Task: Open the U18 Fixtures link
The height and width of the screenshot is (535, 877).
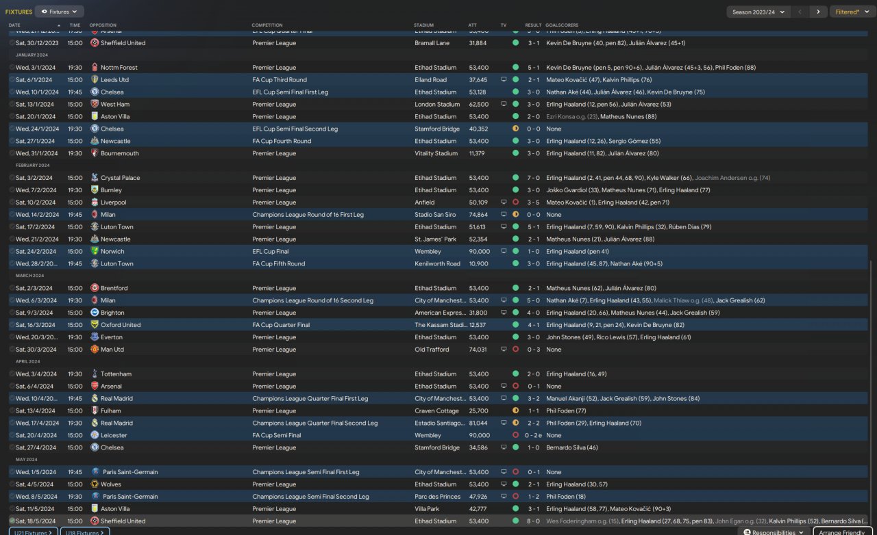Action: [85, 532]
